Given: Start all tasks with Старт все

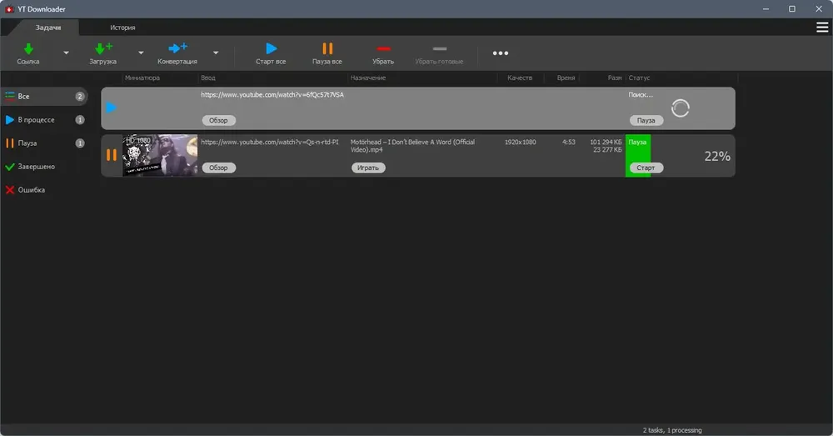Looking at the screenshot, I should [271, 53].
